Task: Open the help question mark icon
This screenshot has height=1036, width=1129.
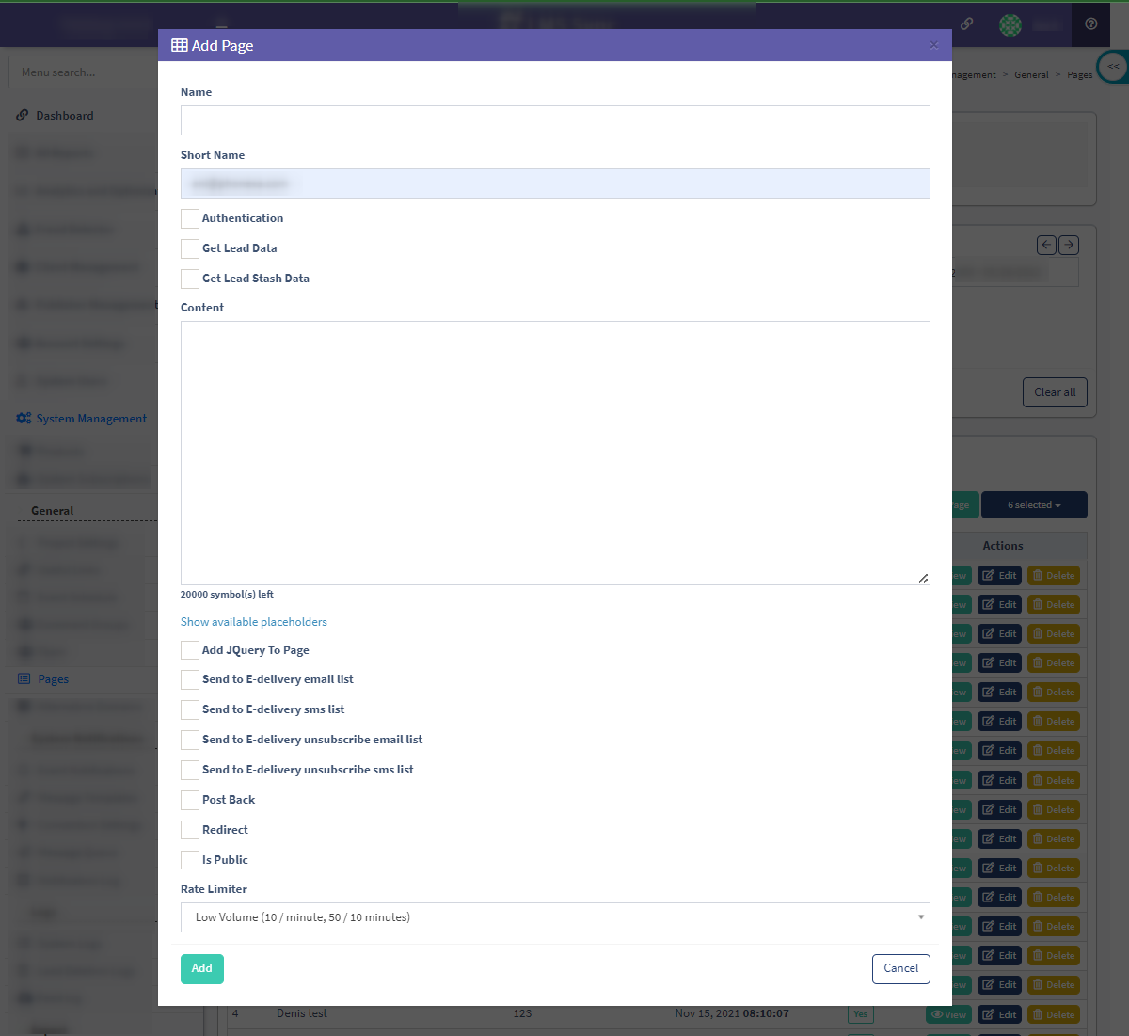Action: 1090,24
